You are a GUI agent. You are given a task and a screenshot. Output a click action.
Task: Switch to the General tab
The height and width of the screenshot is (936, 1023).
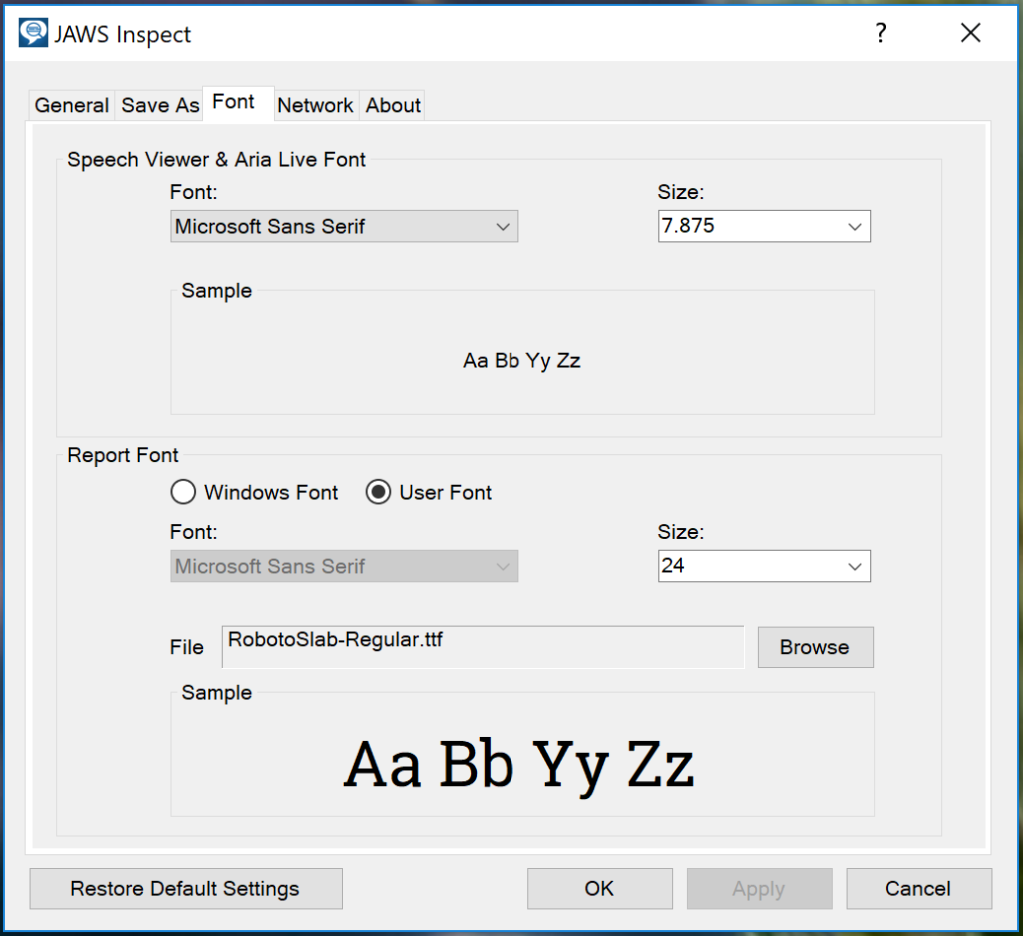coord(72,105)
